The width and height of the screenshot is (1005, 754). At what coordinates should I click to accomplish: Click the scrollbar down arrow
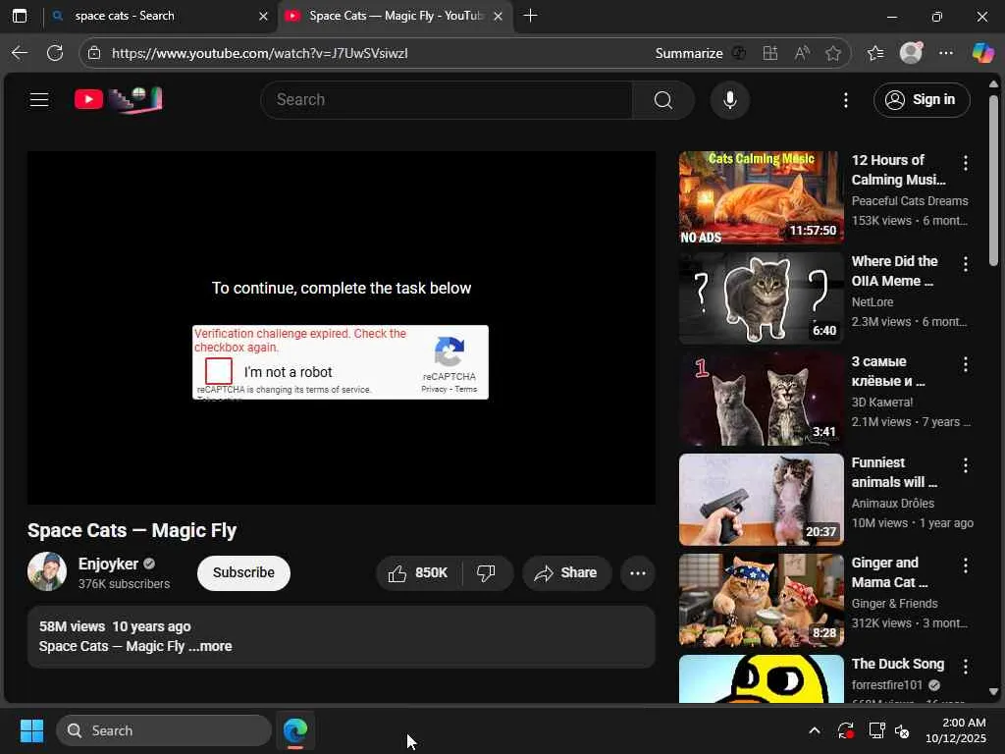pyautogui.click(x=993, y=692)
